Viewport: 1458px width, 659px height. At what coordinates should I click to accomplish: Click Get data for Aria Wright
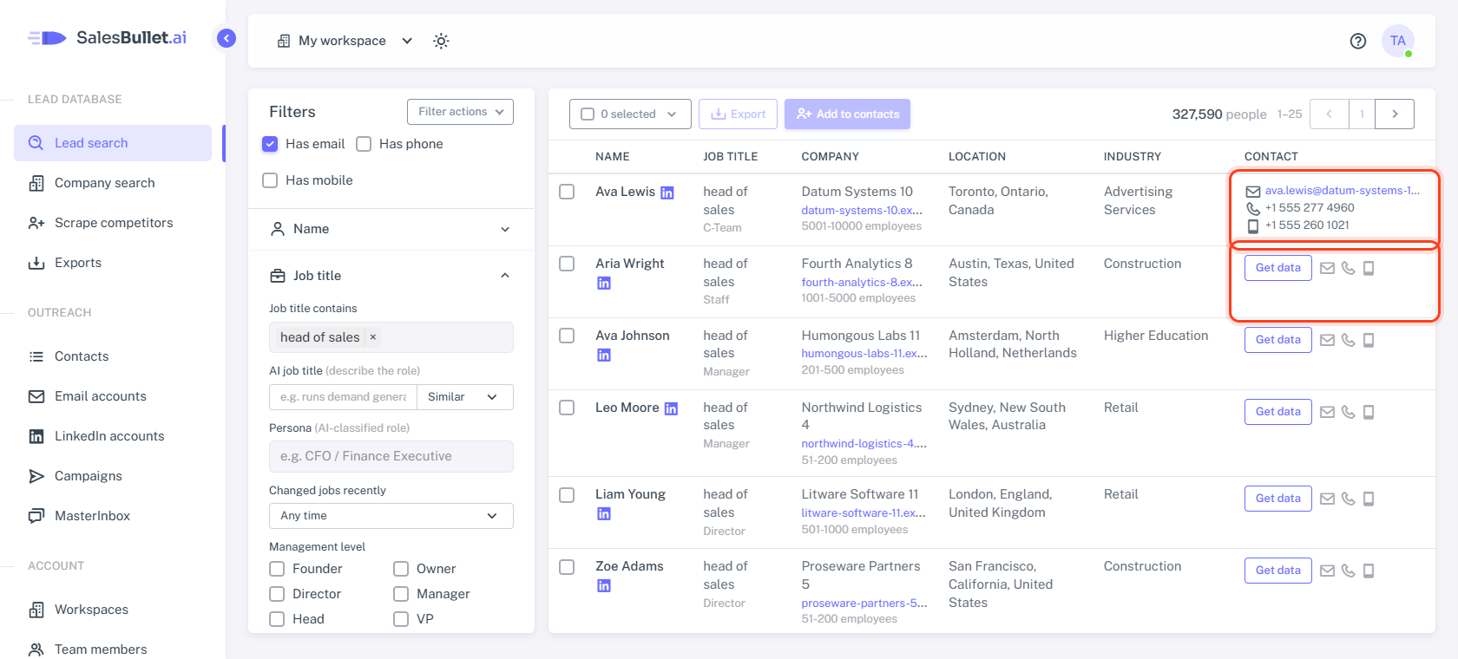point(1277,268)
